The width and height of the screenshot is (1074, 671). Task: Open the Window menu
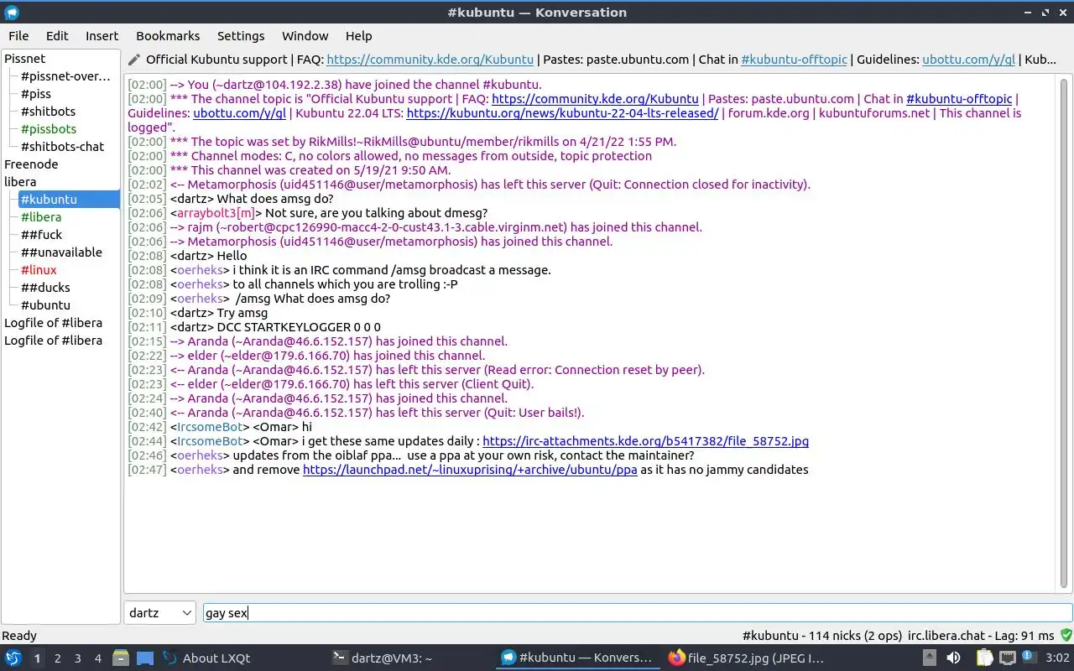pyautogui.click(x=305, y=36)
